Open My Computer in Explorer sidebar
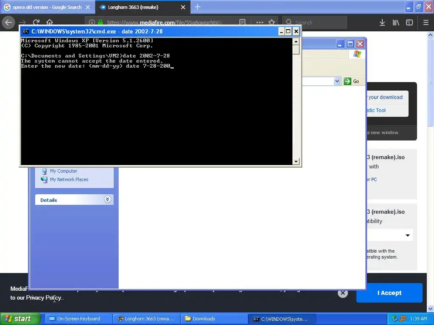This screenshot has height=325, width=434. pos(64,171)
